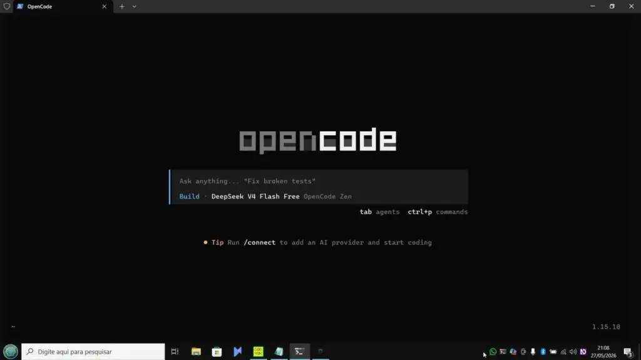Click the terminal icon in system tray
This screenshot has height=360, width=641.
tap(503, 351)
